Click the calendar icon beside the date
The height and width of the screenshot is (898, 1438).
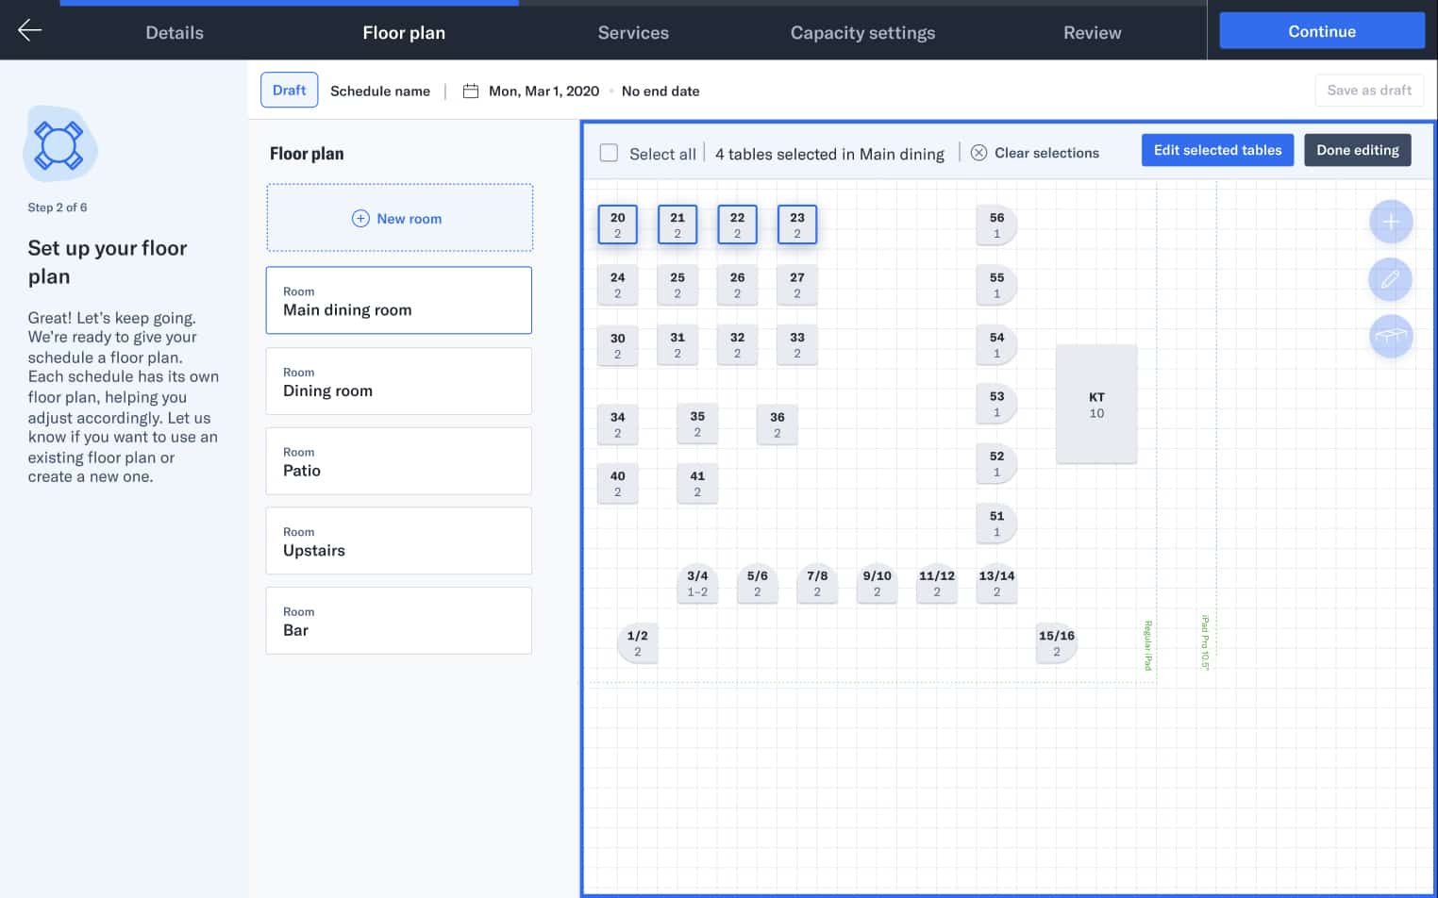tap(471, 91)
